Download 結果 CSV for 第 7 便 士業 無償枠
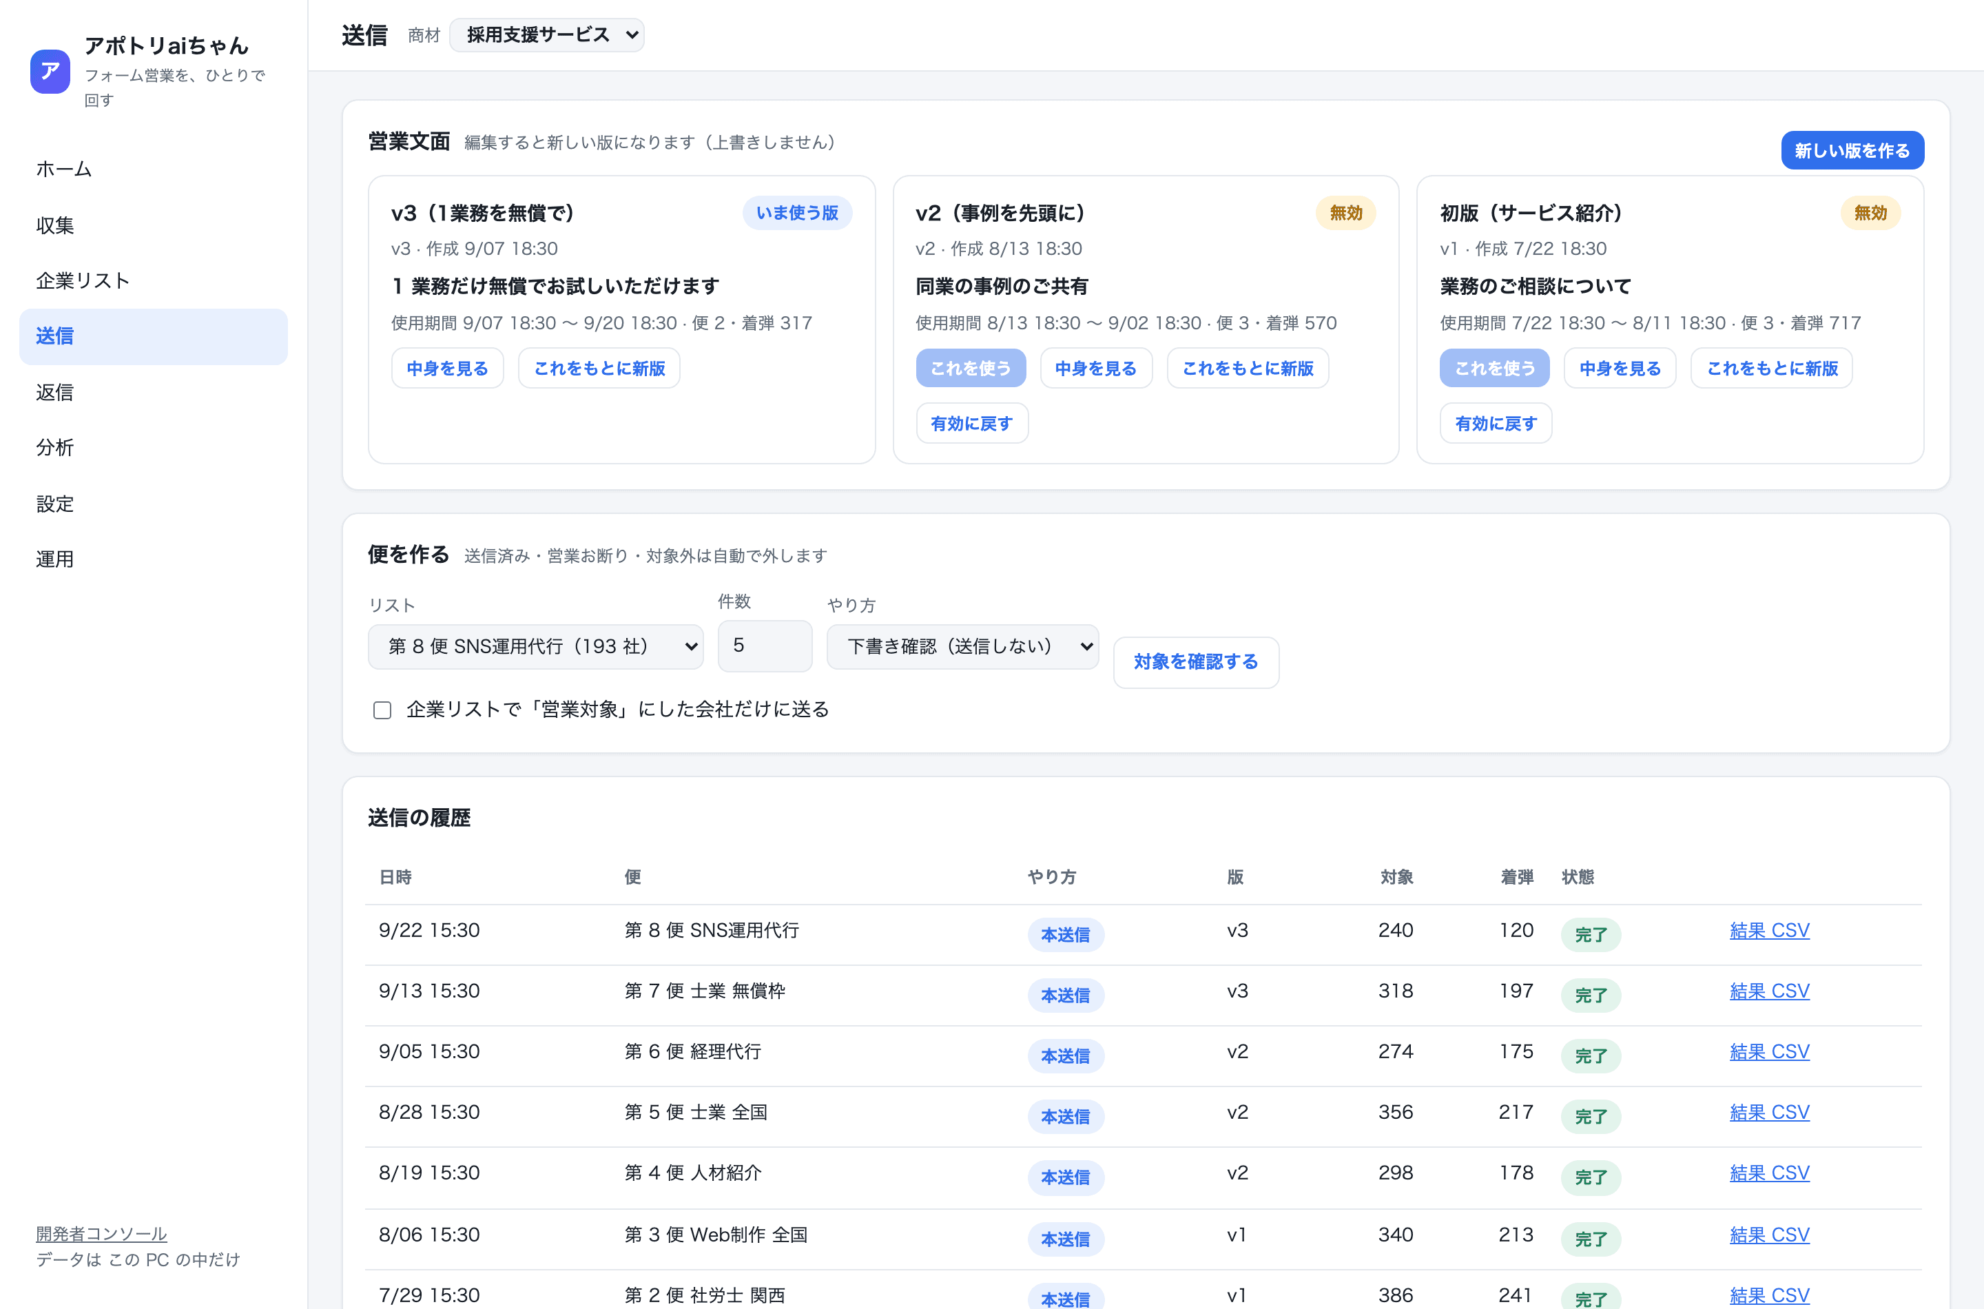Image resolution: width=1984 pixels, height=1309 pixels. [1770, 991]
